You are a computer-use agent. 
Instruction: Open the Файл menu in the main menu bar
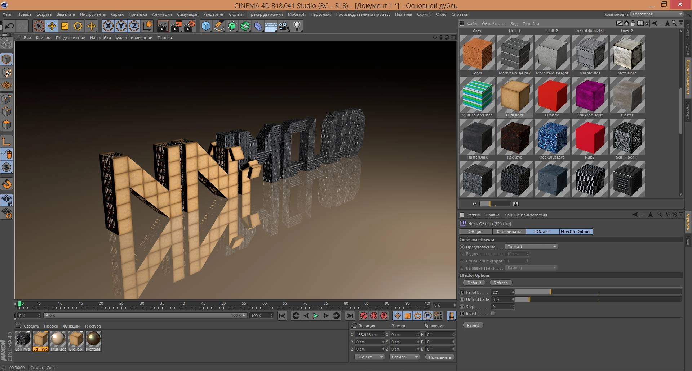[x=8, y=14]
